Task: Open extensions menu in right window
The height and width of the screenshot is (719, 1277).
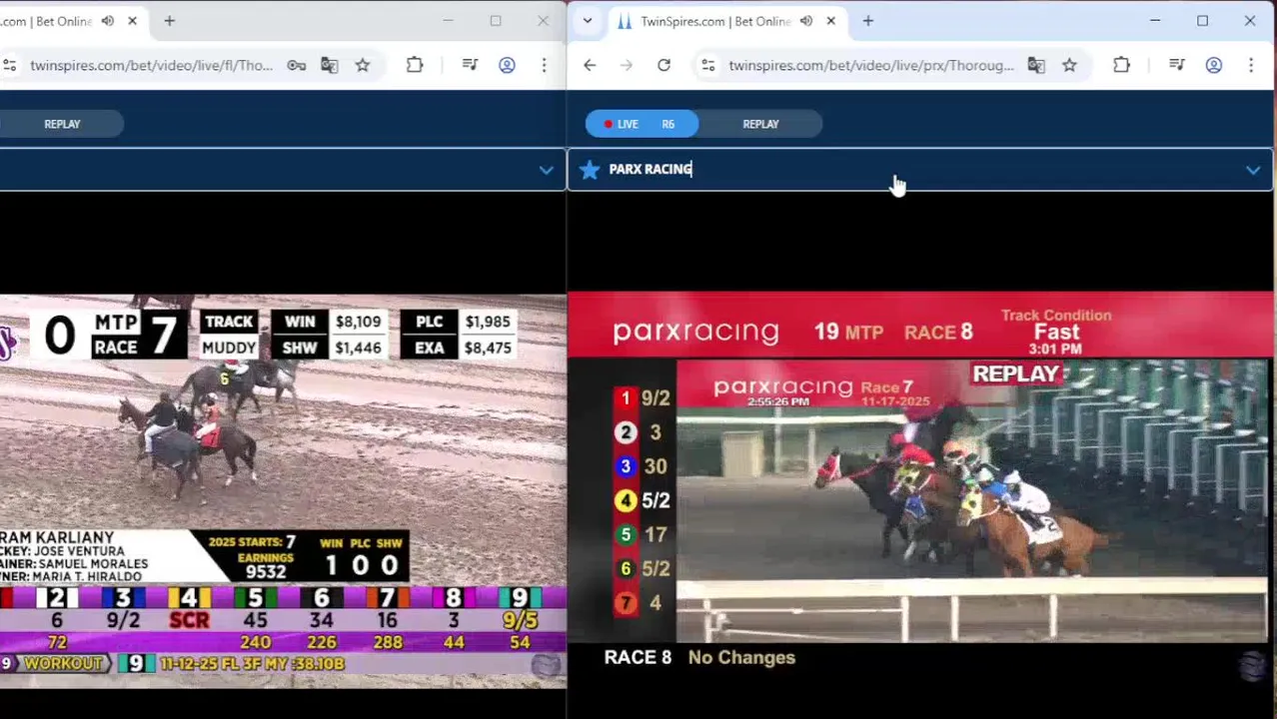Action: pyautogui.click(x=1121, y=65)
